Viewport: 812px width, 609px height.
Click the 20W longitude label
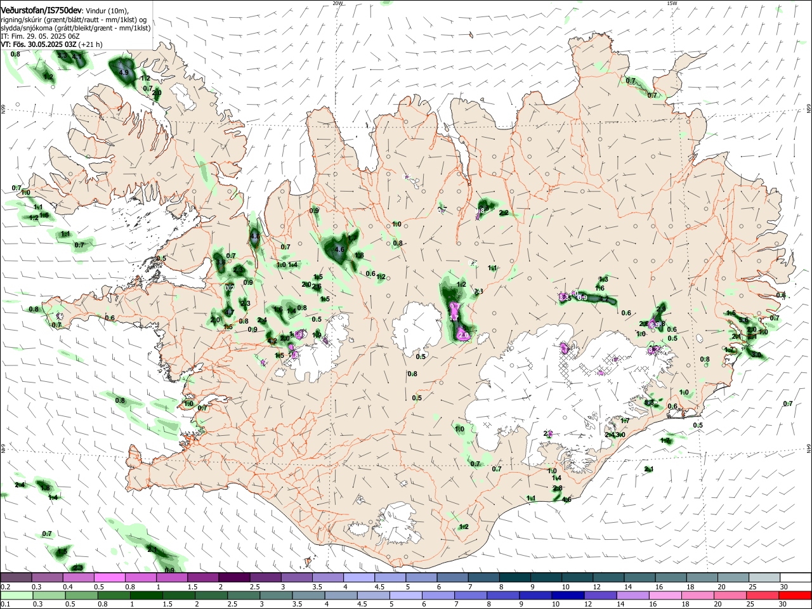tap(337, 3)
